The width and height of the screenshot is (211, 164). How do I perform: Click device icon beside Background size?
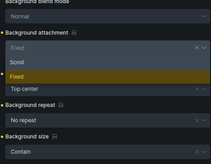pos(54,137)
